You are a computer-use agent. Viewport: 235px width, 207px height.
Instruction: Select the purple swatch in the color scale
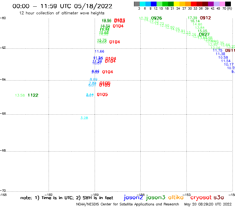tap(211, 4)
